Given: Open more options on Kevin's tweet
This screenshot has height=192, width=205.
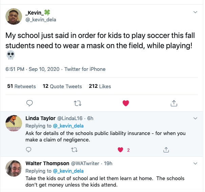Looking at the screenshot, I should click(195, 12).
